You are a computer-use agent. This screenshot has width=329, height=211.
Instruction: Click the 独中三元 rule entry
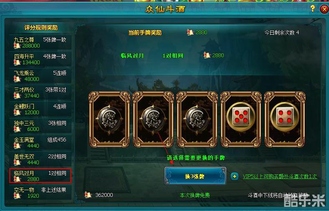(40, 126)
